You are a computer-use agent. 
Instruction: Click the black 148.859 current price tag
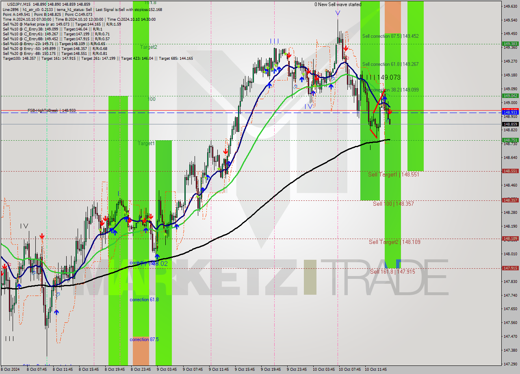coord(510,124)
